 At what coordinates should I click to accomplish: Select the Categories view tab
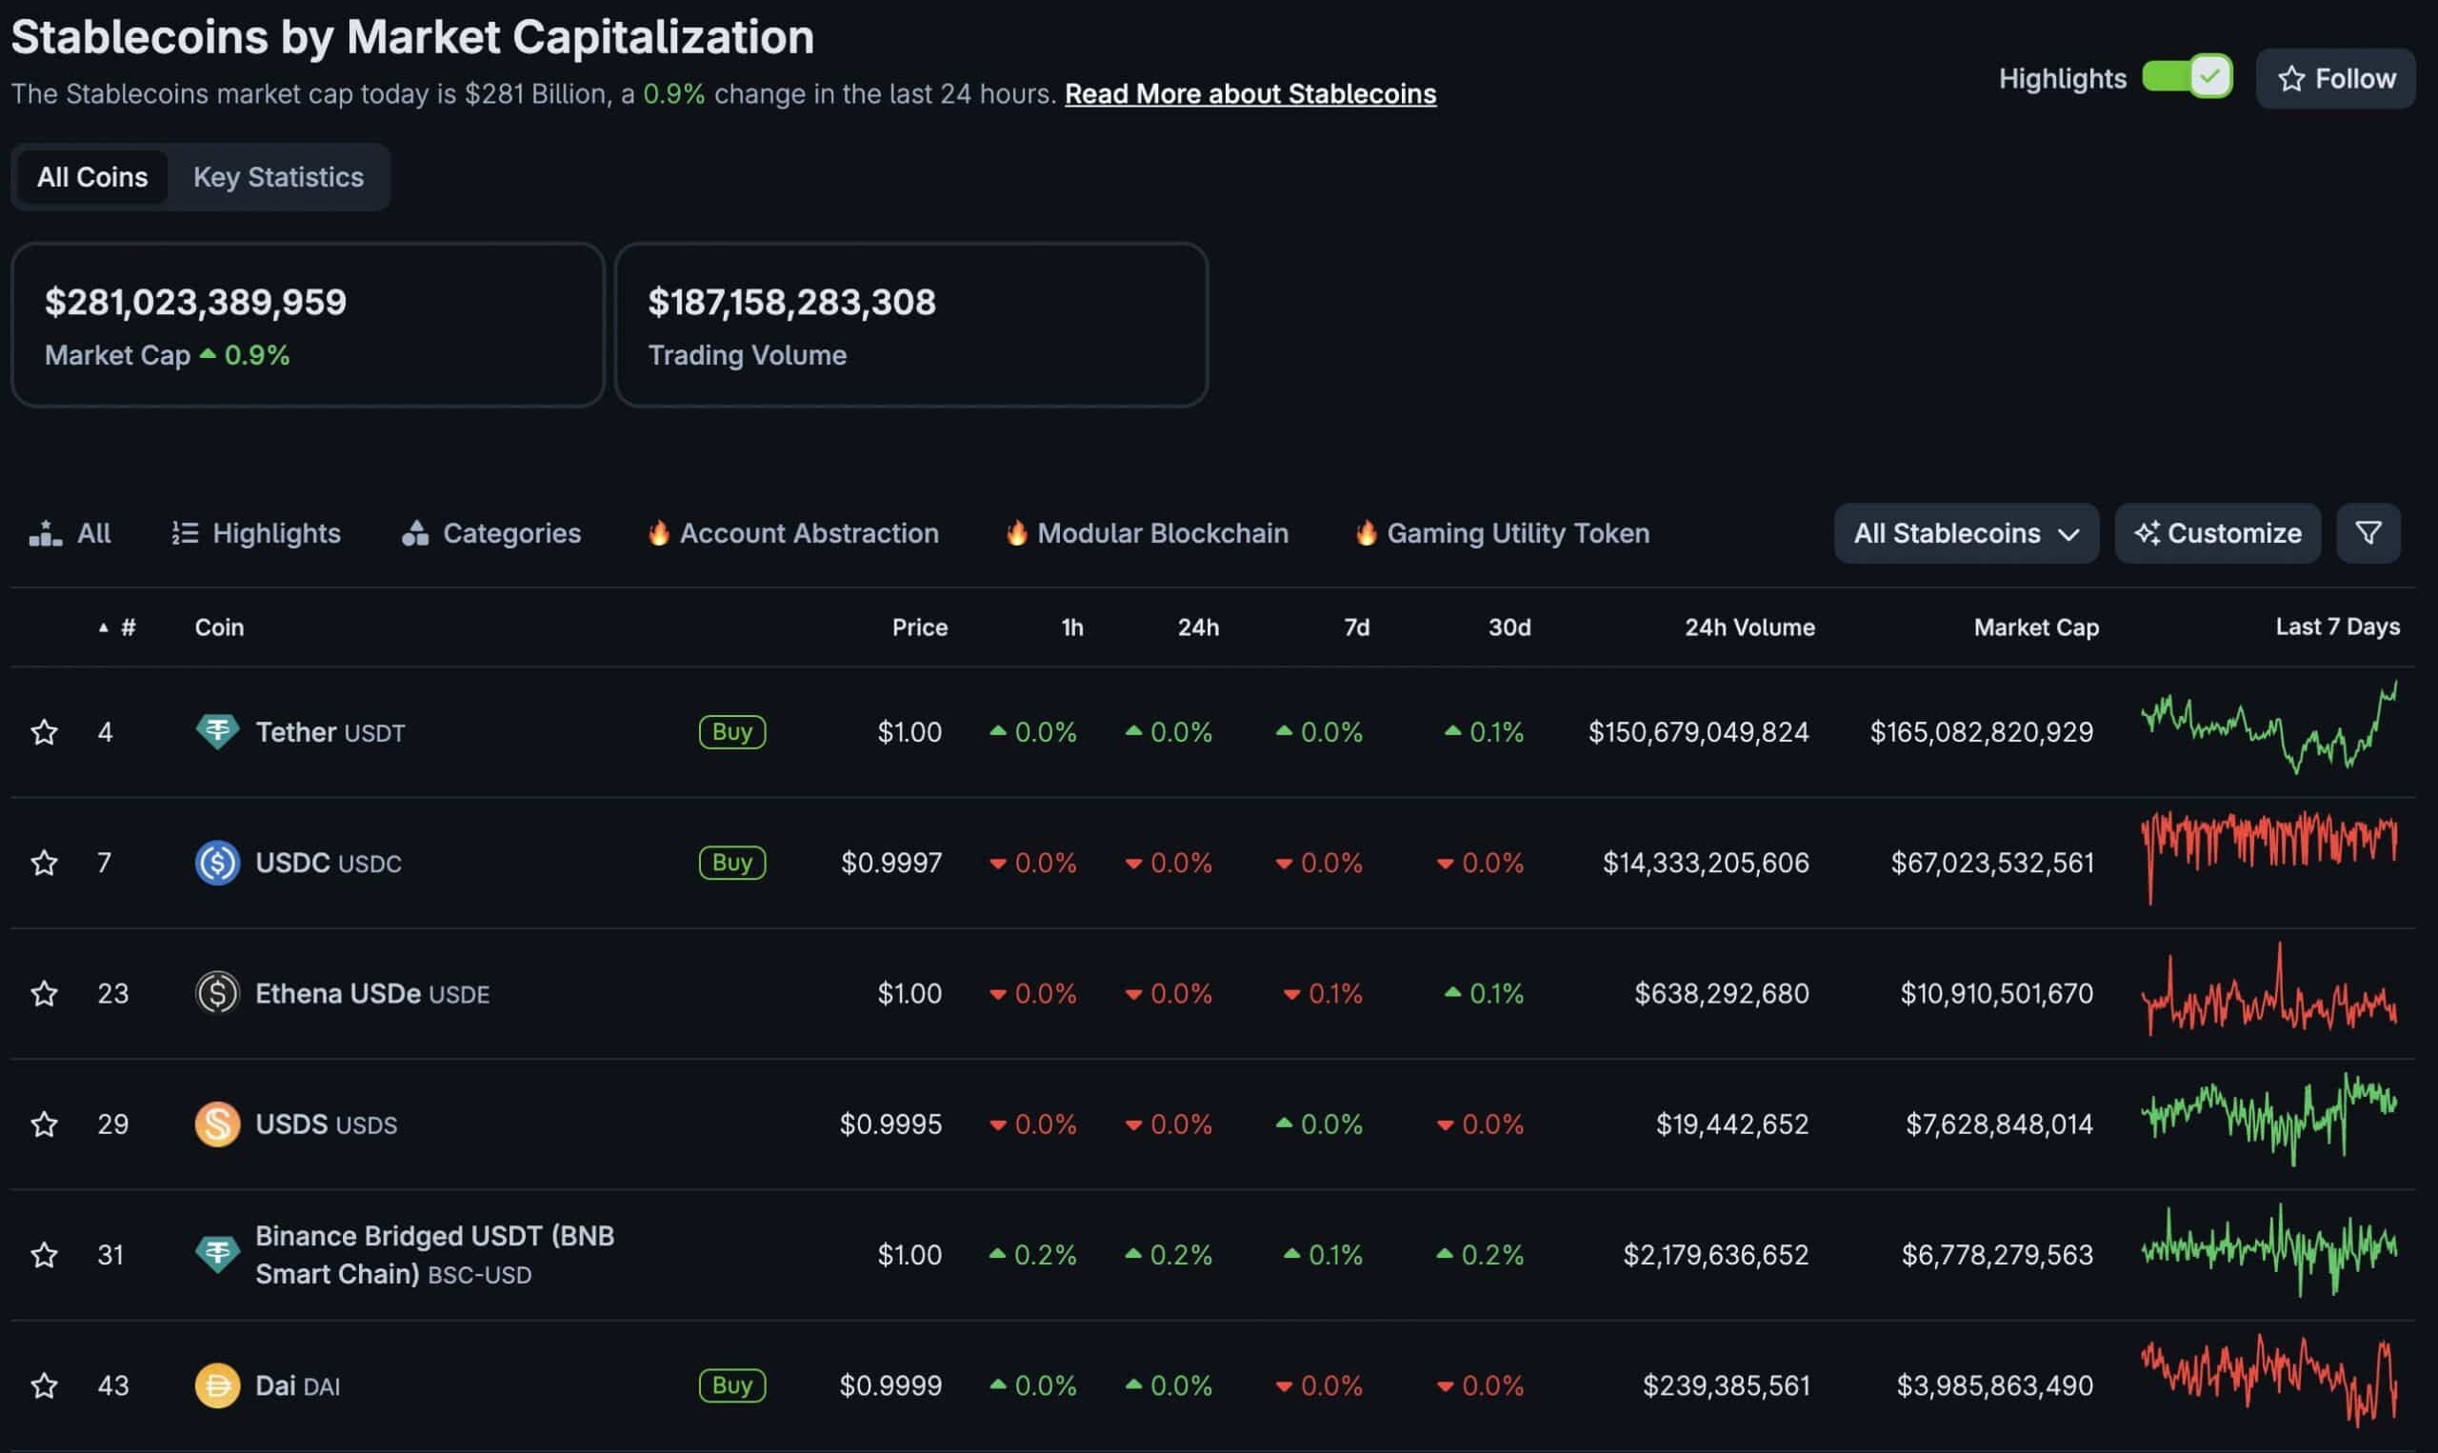pyautogui.click(x=491, y=533)
